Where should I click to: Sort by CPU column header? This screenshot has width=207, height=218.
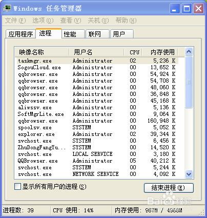pyautogui.click(x=133, y=52)
